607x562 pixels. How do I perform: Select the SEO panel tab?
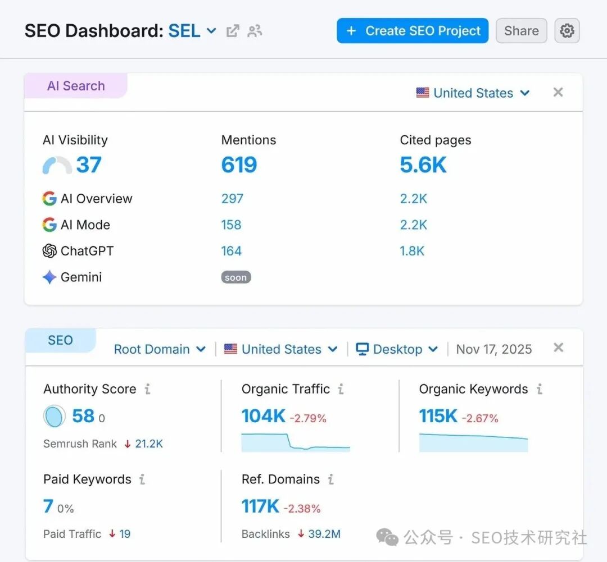(x=60, y=340)
